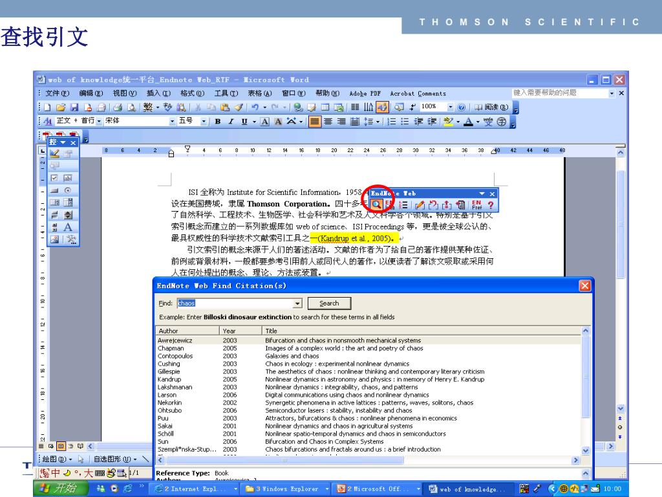Expand the Find field dropdown arrow
The image size is (662, 497).
[x=297, y=304]
